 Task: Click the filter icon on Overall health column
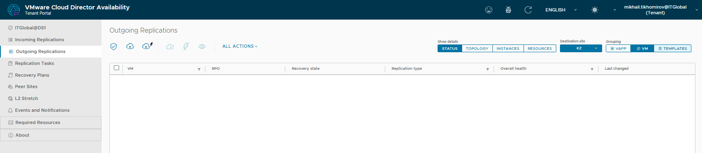(592, 69)
